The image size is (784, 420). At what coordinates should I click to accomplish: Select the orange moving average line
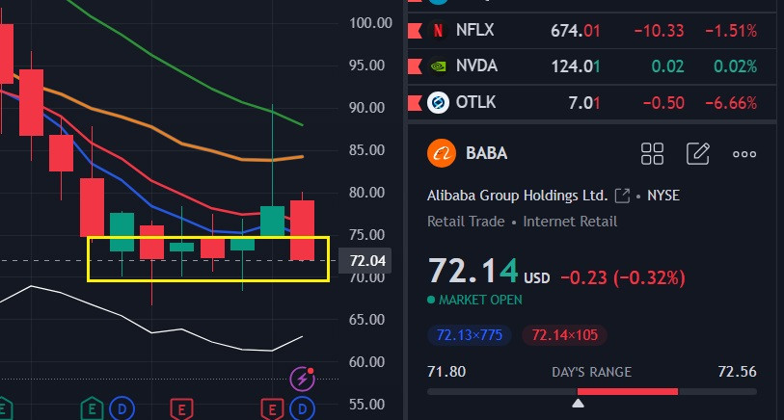[x=150, y=125]
